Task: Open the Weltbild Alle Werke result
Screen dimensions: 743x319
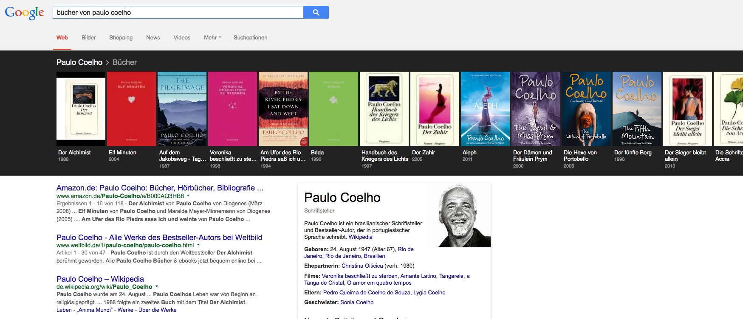Action: coord(159,238)
